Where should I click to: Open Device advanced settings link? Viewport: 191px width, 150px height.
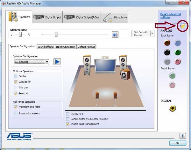click(170, 16)
